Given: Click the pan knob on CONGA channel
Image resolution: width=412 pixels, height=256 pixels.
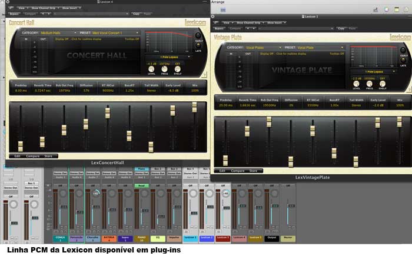Looking at the screenshot, I should 63,194.
